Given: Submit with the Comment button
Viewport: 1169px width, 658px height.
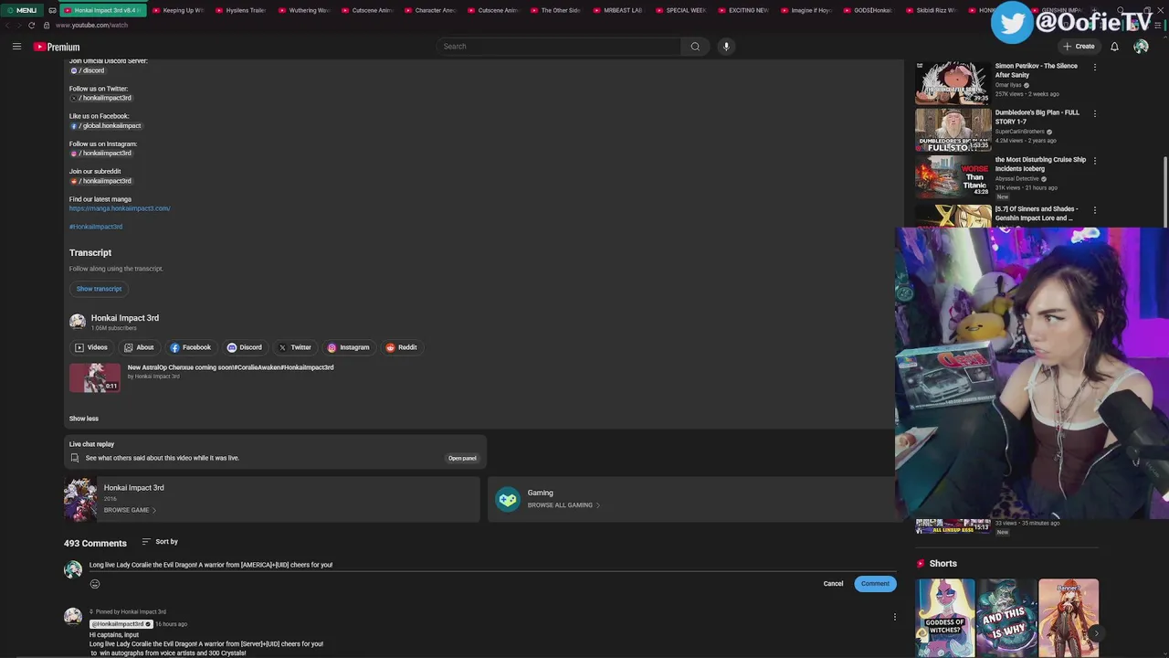Looking at the screenshot, I should (875, 584).
